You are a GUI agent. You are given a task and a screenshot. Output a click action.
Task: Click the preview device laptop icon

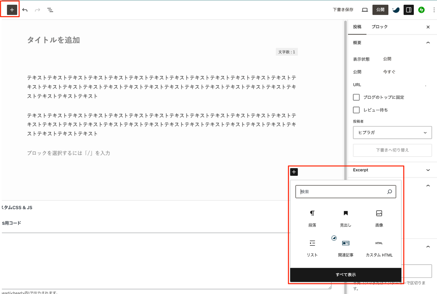click(365, 10)
